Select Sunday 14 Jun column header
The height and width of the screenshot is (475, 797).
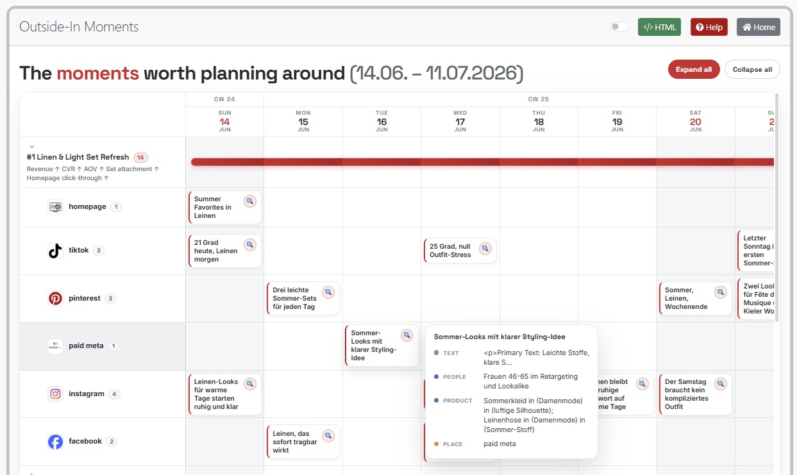point(224,121)
